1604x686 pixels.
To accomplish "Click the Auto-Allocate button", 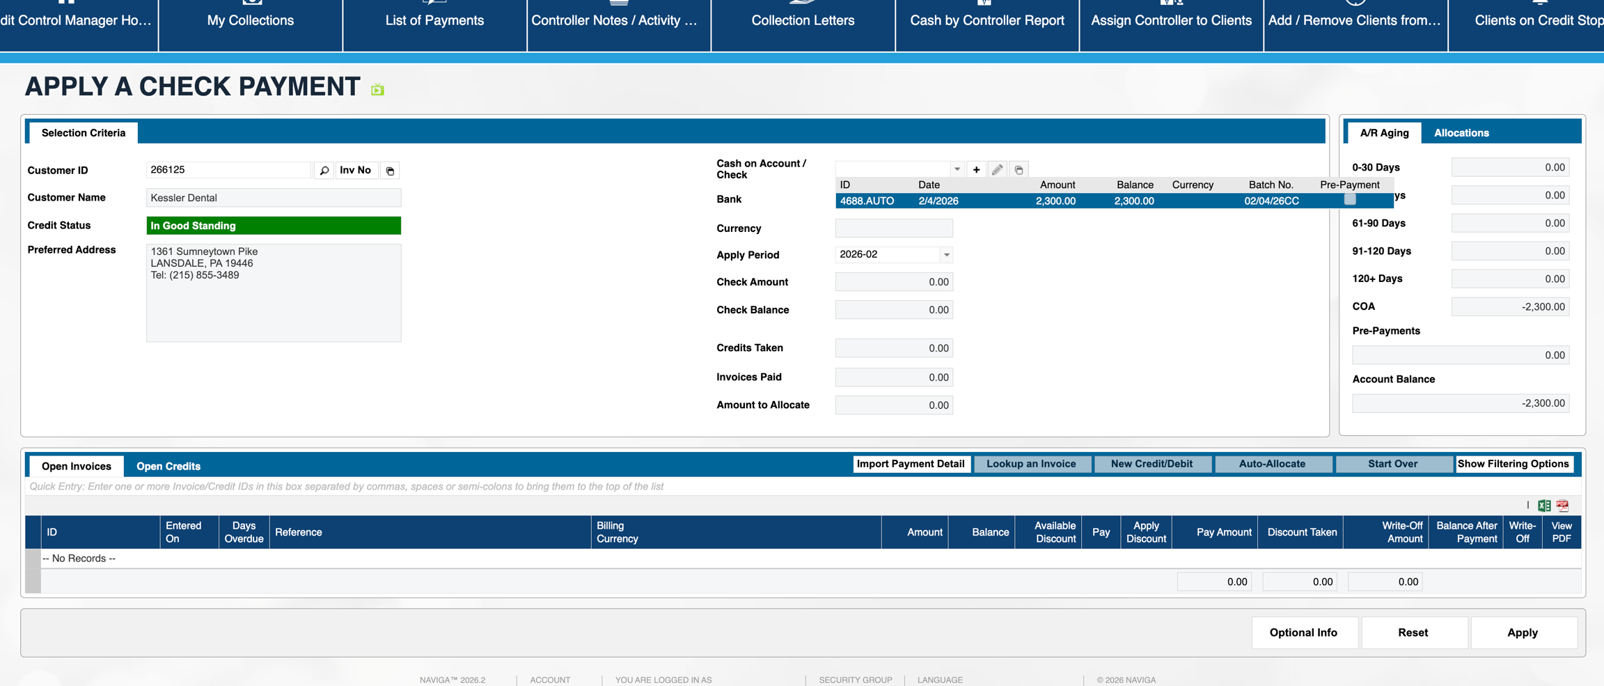I will coord(1272,464).
